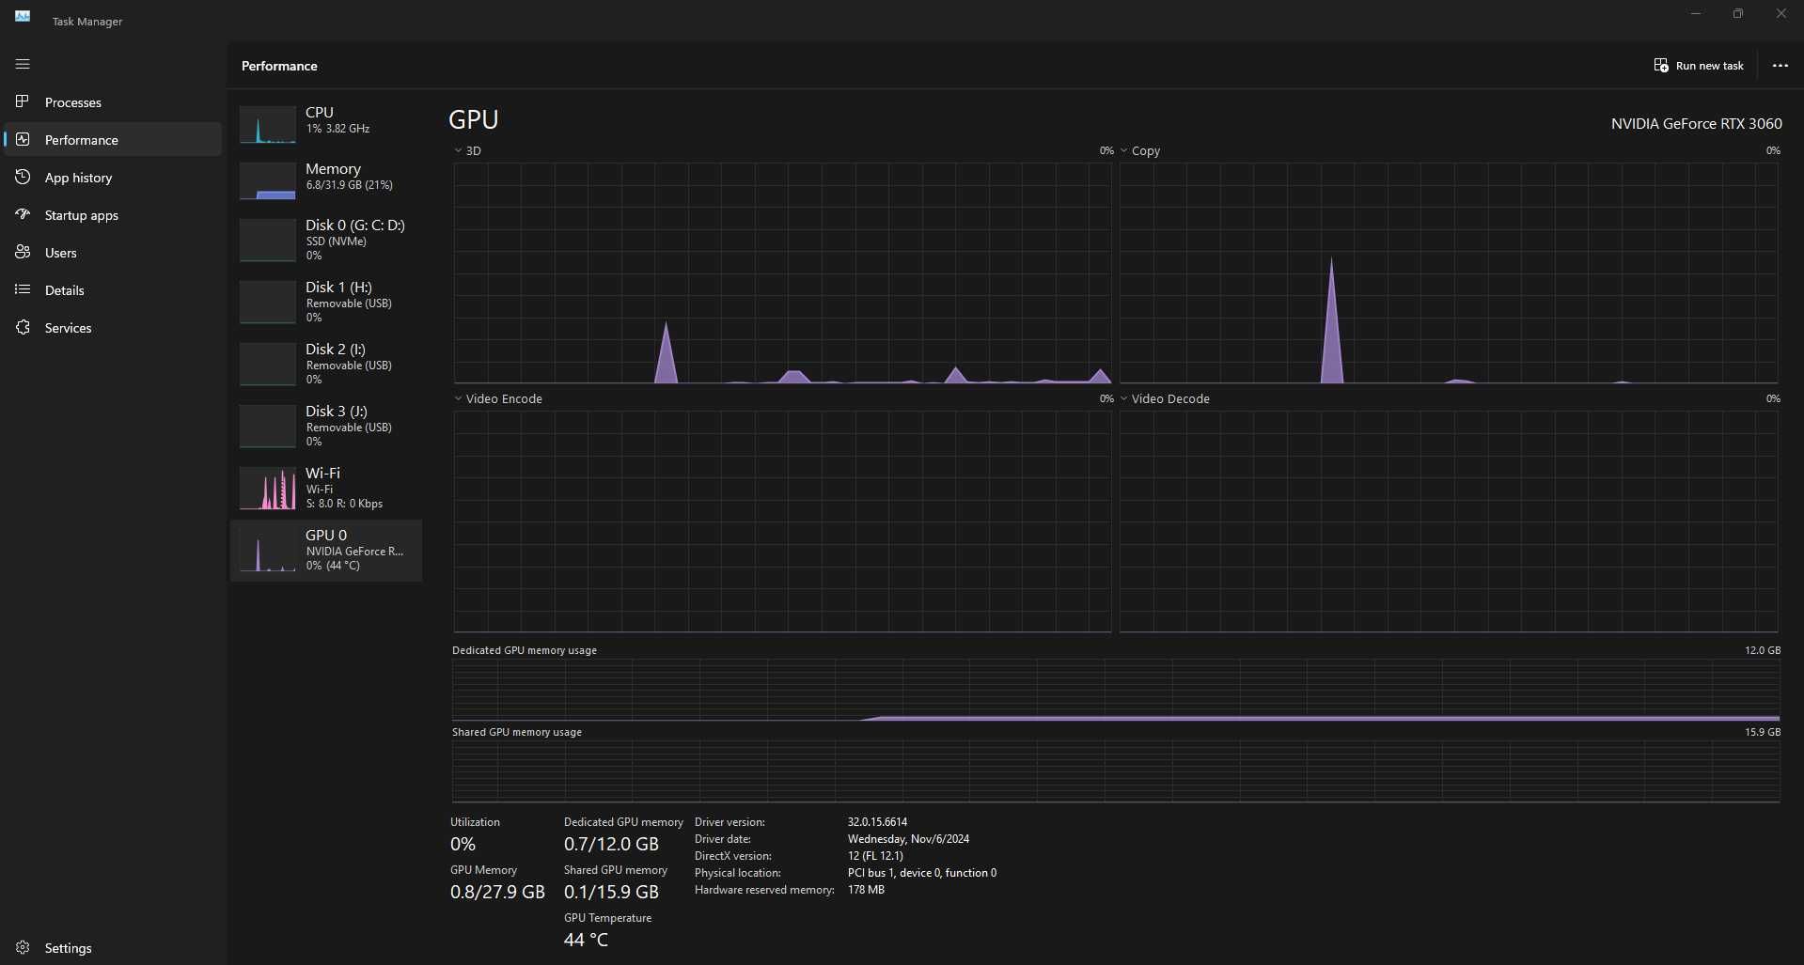Click GPU Memory value 0.8/27.9 GB

(497, 892)
